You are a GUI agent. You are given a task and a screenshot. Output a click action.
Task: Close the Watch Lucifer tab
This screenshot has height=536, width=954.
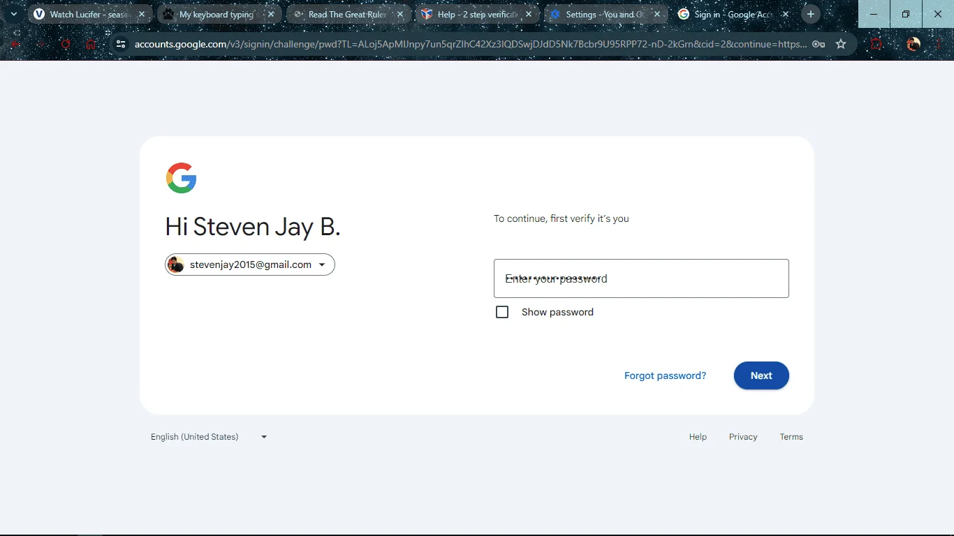(142, 14)
